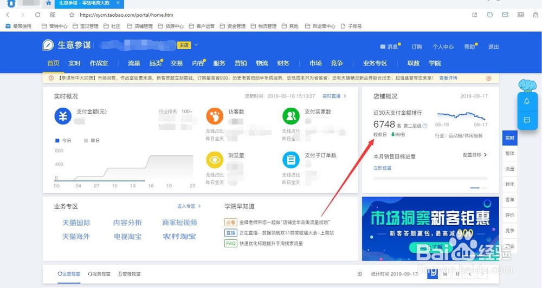Open 消息 messages in the header
Viewport: 542px width, 288px height.
click(390, 47)
